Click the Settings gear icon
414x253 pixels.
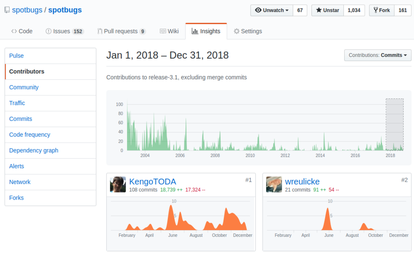coord(236,31)
